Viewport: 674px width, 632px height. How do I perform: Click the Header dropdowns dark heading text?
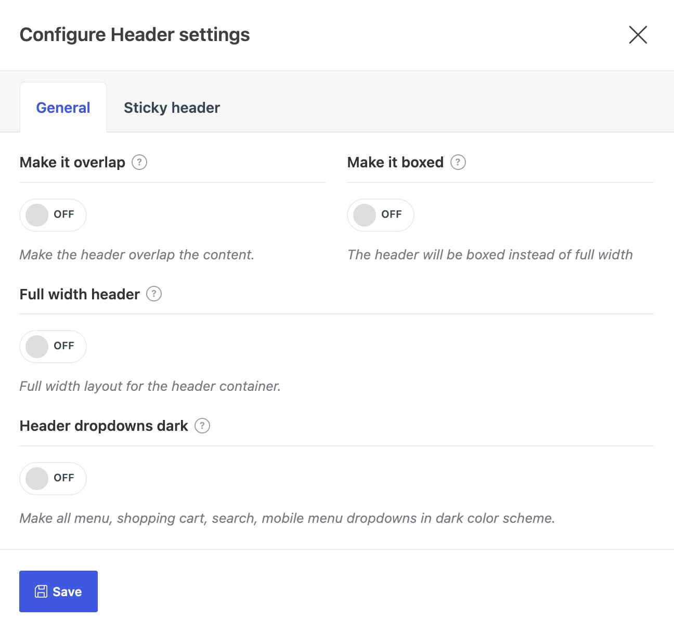(103, 426)
